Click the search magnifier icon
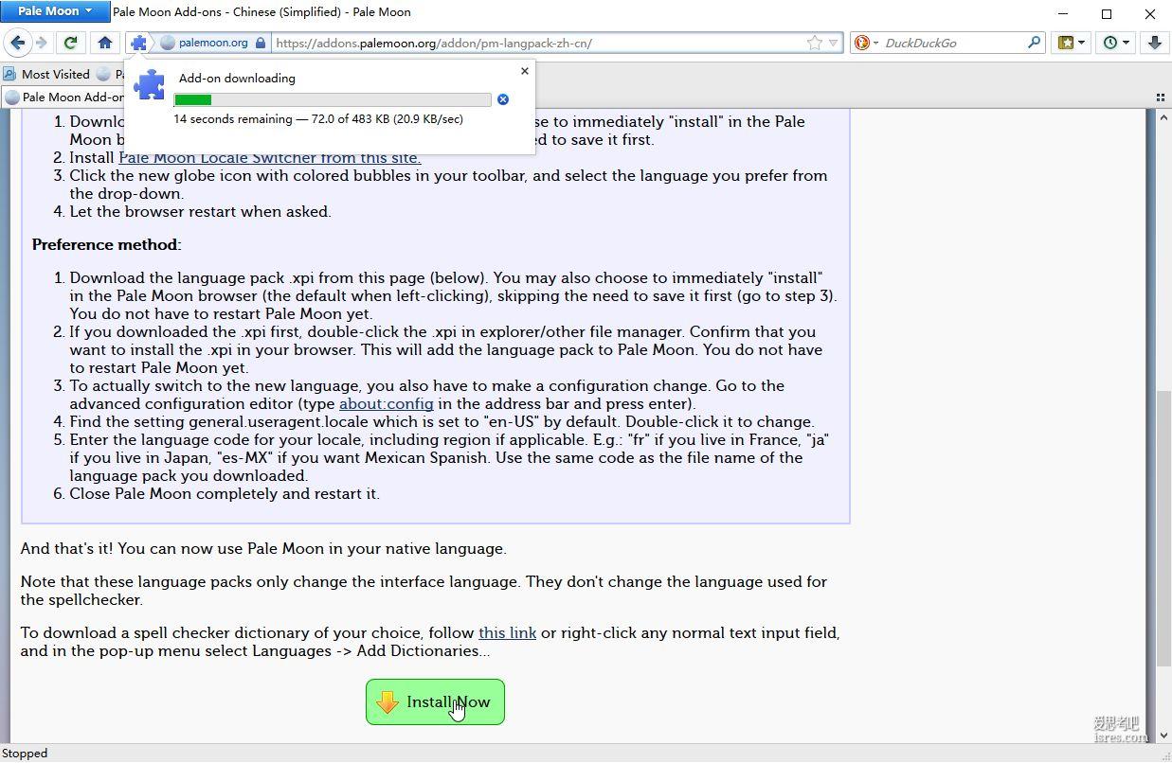Image resolution: width=1172 pixels, height=763 pixels. tap(1034, 43)
